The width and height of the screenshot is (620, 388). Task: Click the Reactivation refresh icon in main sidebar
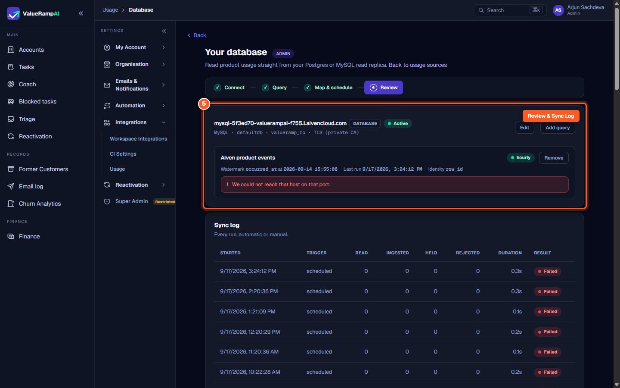pyautogui.click(x=11, y=136)
